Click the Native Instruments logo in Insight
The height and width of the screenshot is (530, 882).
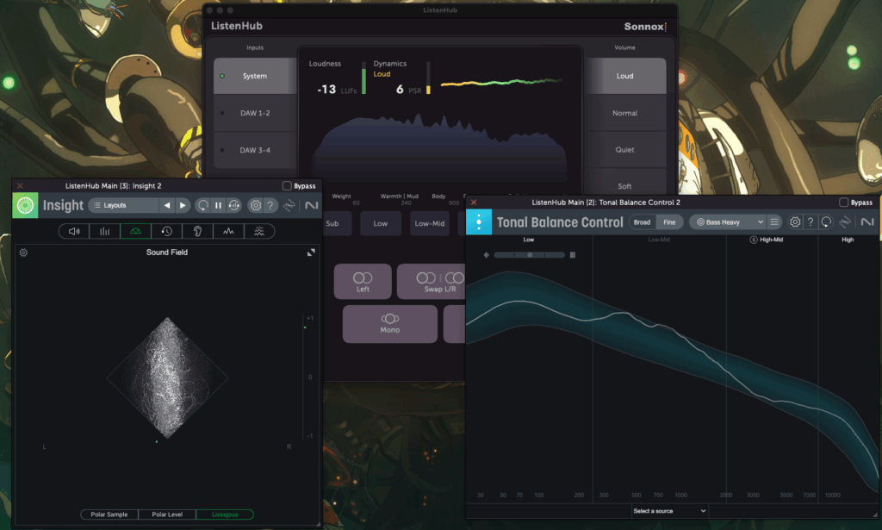pyautogui.click(x=311, y=205)
